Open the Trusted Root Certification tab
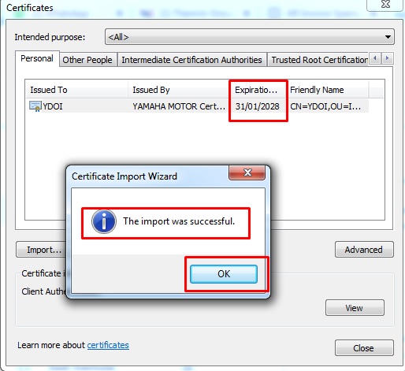The image size is (405, 371). tap(319, 60)
